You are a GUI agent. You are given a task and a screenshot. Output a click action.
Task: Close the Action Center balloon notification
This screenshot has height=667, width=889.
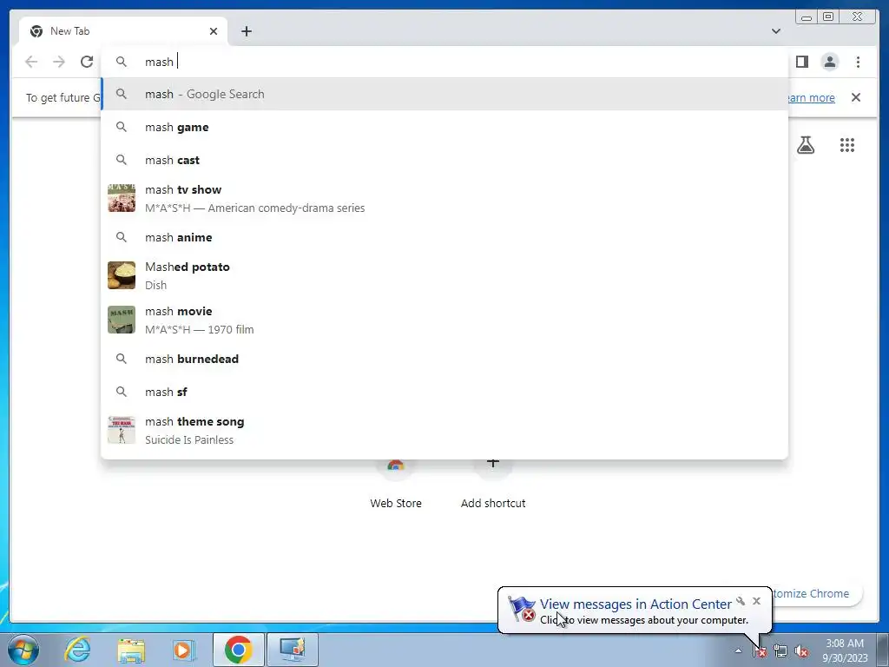coord(756,601)
